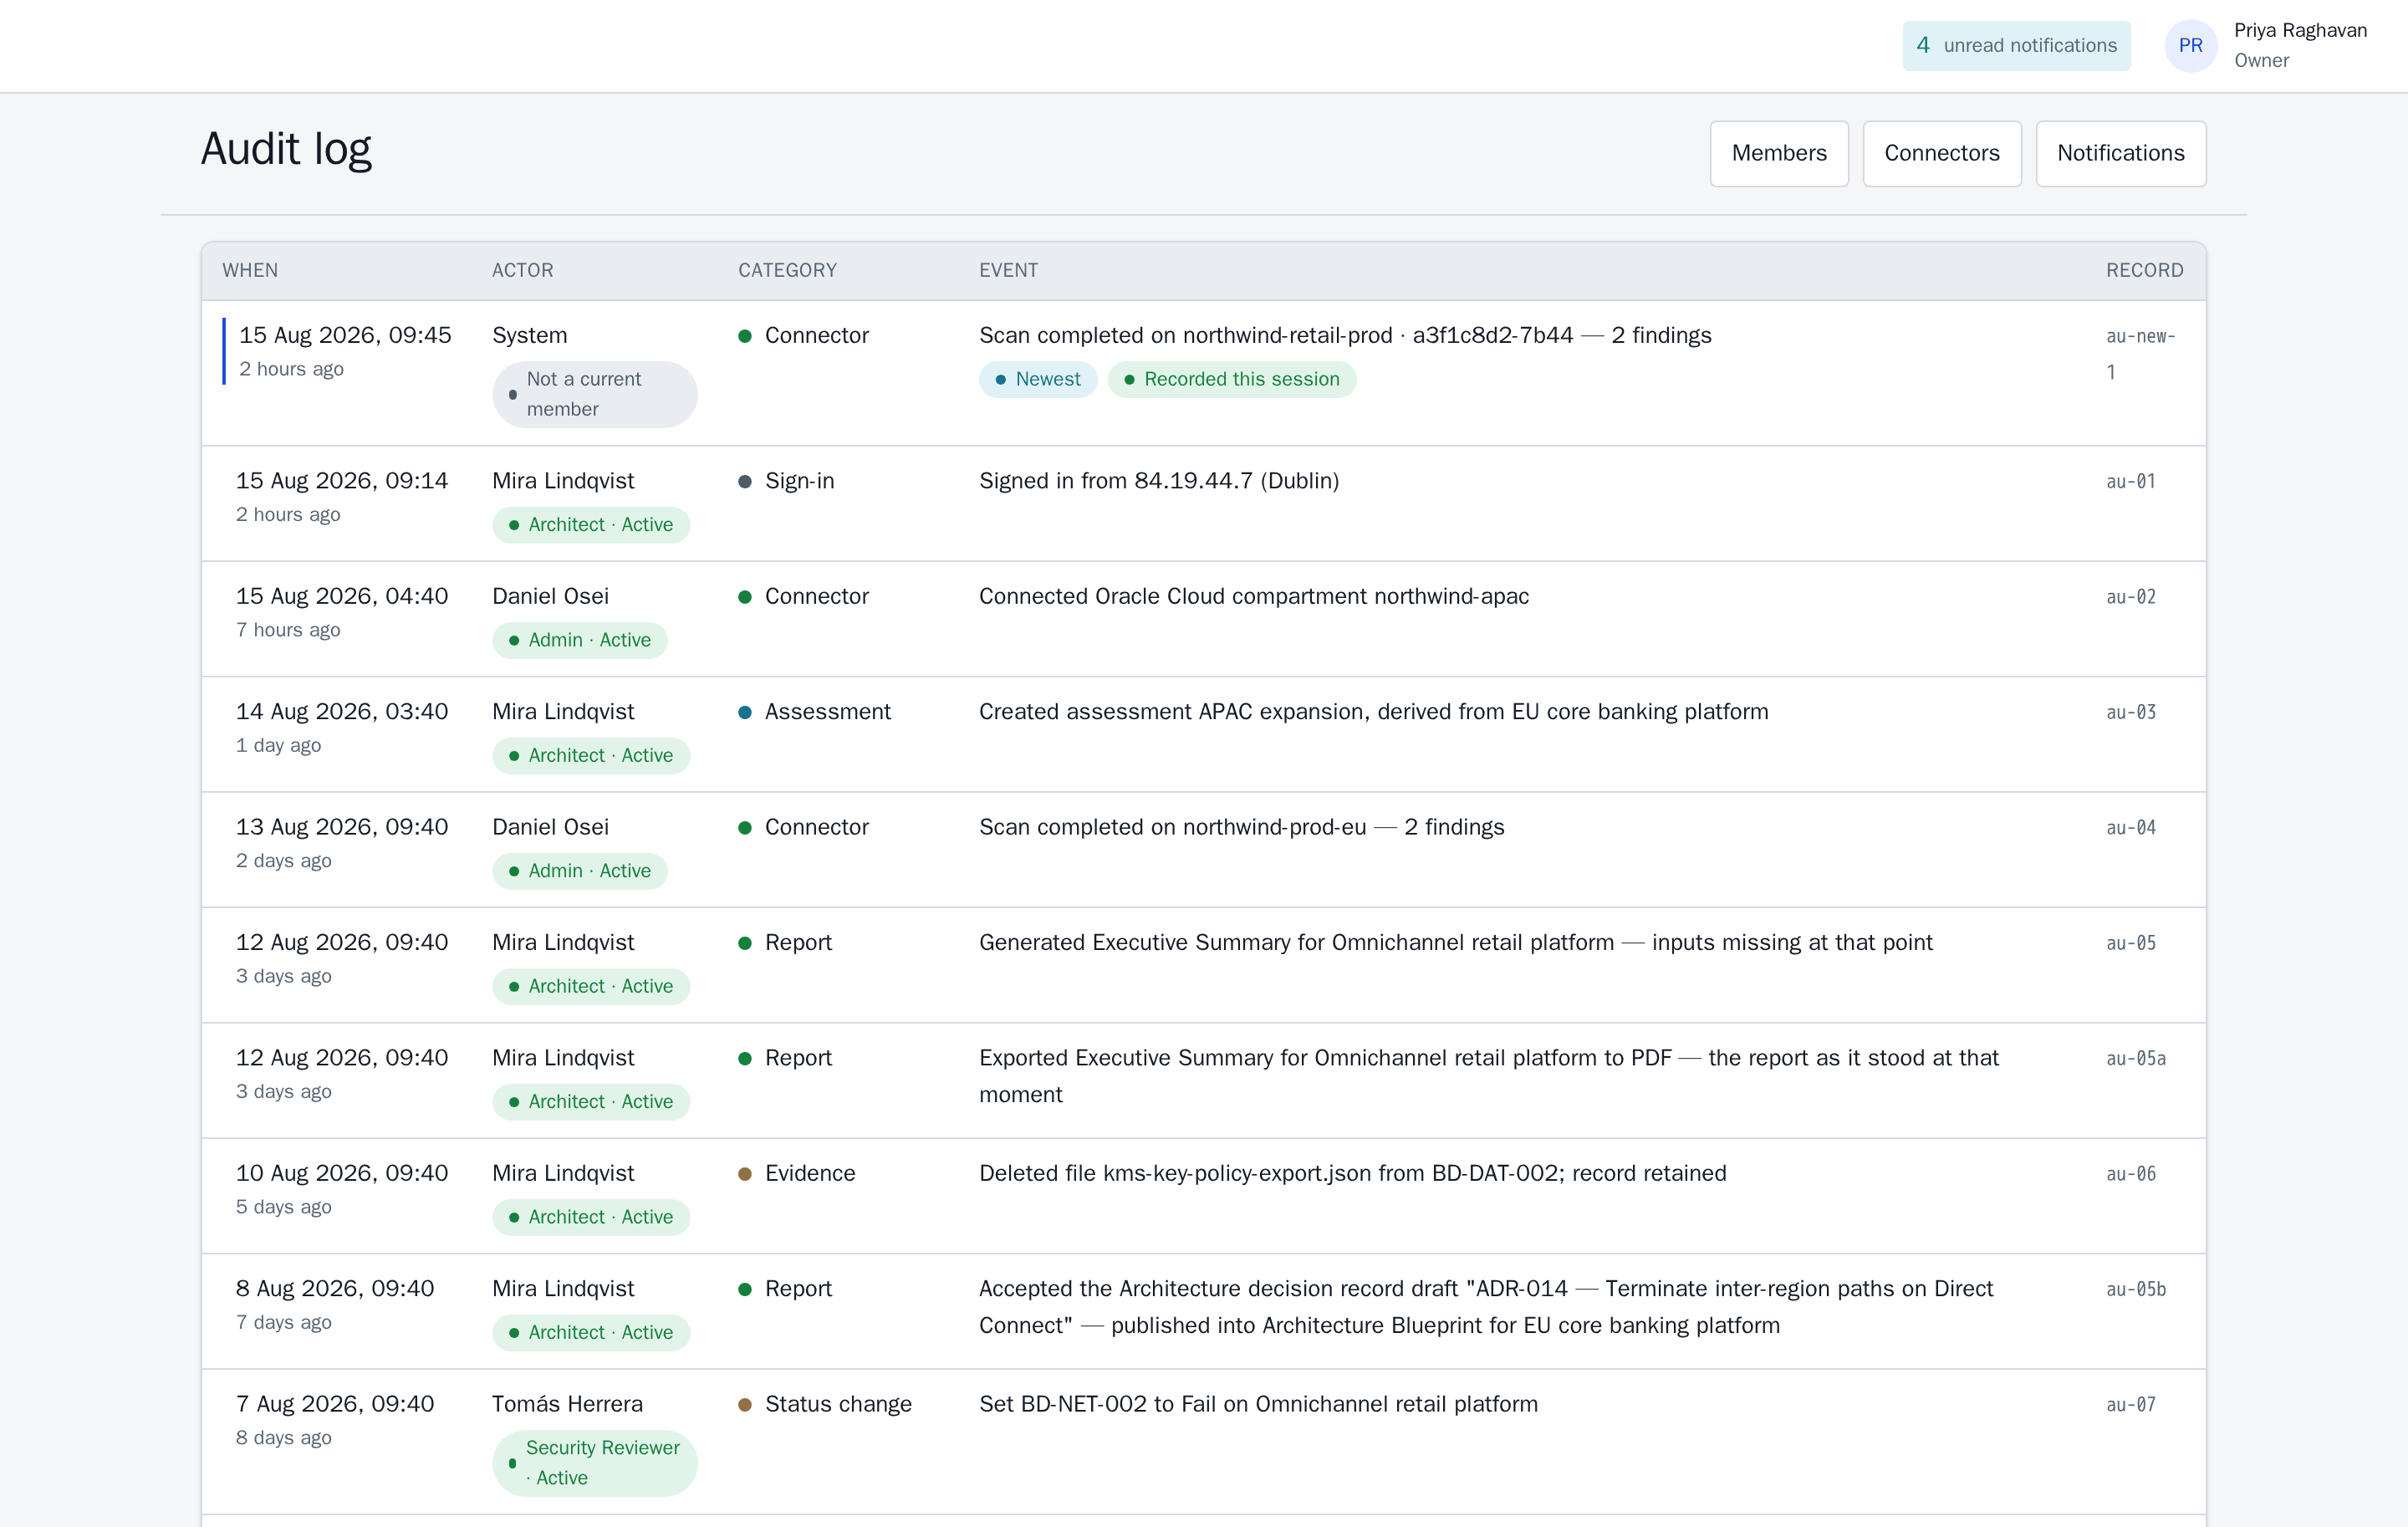The height and width of the screenshot is (1527, 2408).
Task: Click the CATEGORY column header
Action: tap(787, 270)
